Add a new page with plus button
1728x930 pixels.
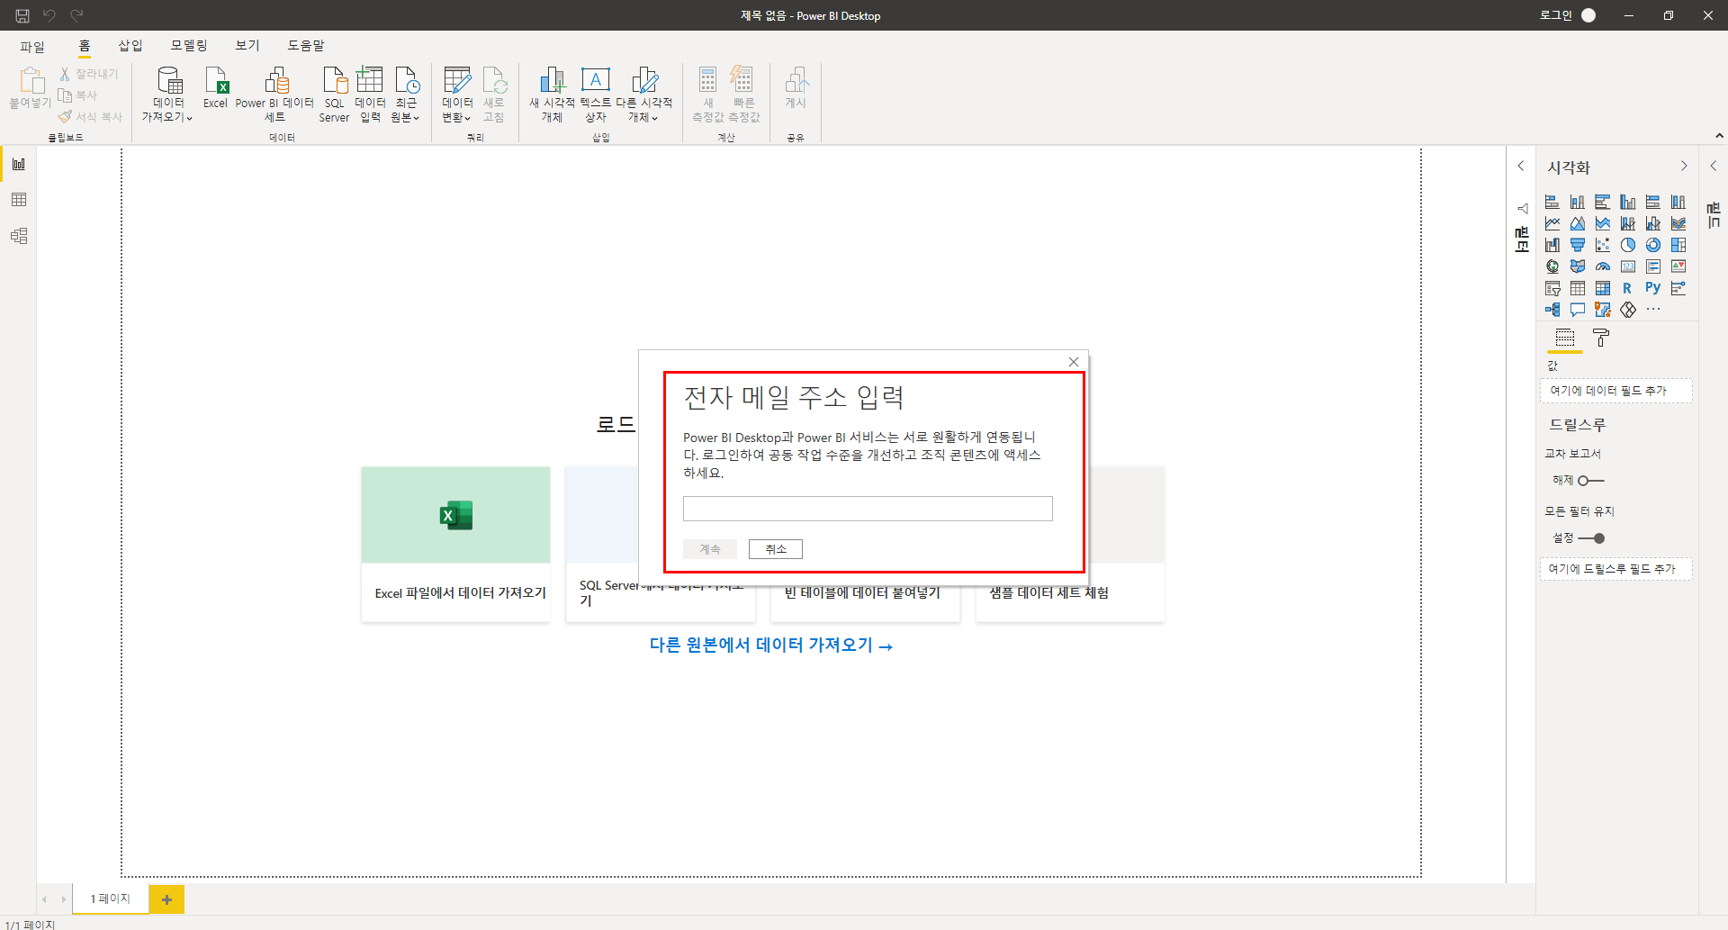(x=166, y=899)
